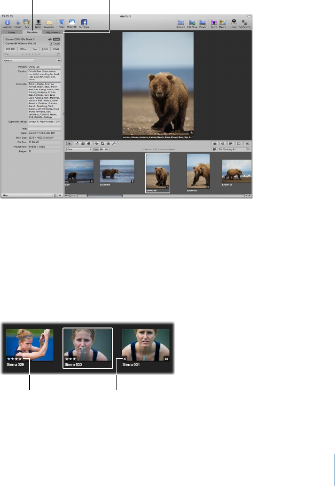Click the MobileMe cloud icon

coord(72,23)
